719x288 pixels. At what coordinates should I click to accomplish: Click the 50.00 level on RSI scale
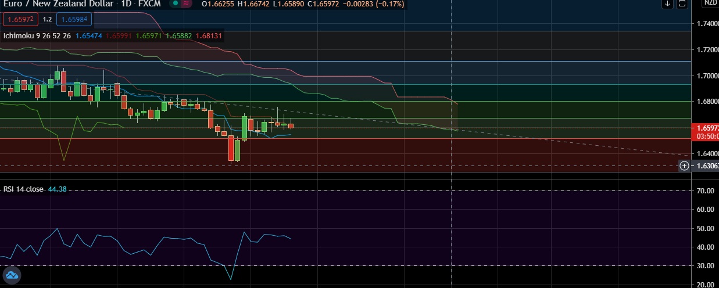[706, 228]
